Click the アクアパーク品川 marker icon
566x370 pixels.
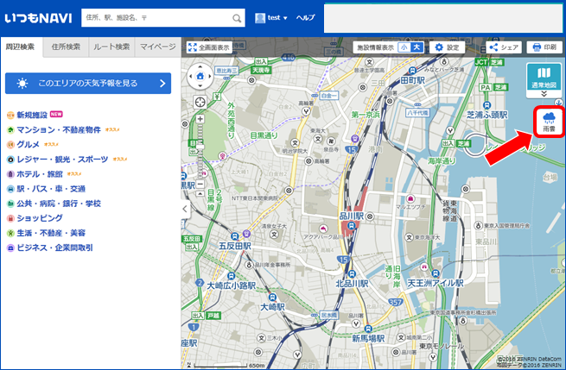coord(322,229)
